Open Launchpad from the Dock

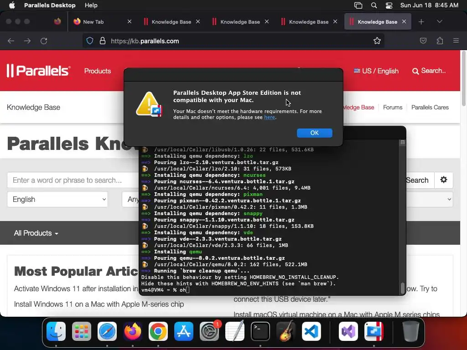[81, 331]
